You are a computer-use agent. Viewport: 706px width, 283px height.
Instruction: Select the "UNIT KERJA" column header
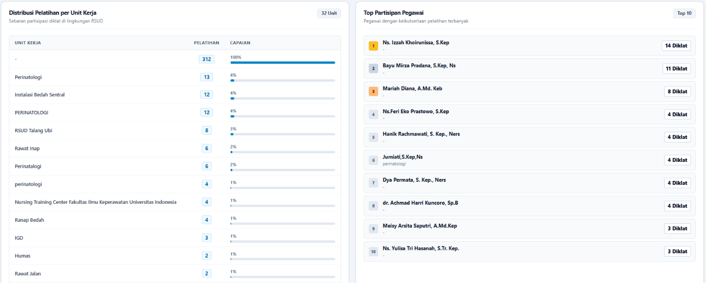tap(28, 43)
